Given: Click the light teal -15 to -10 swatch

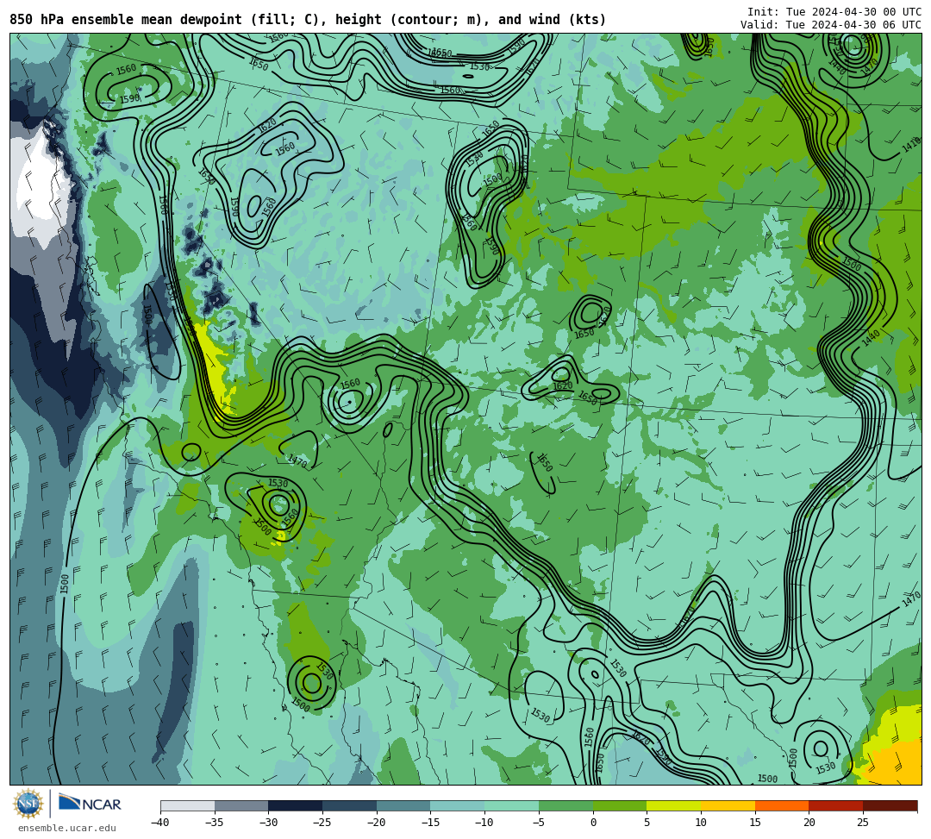Looking at the screenshot, I should (x=458, y=805).
